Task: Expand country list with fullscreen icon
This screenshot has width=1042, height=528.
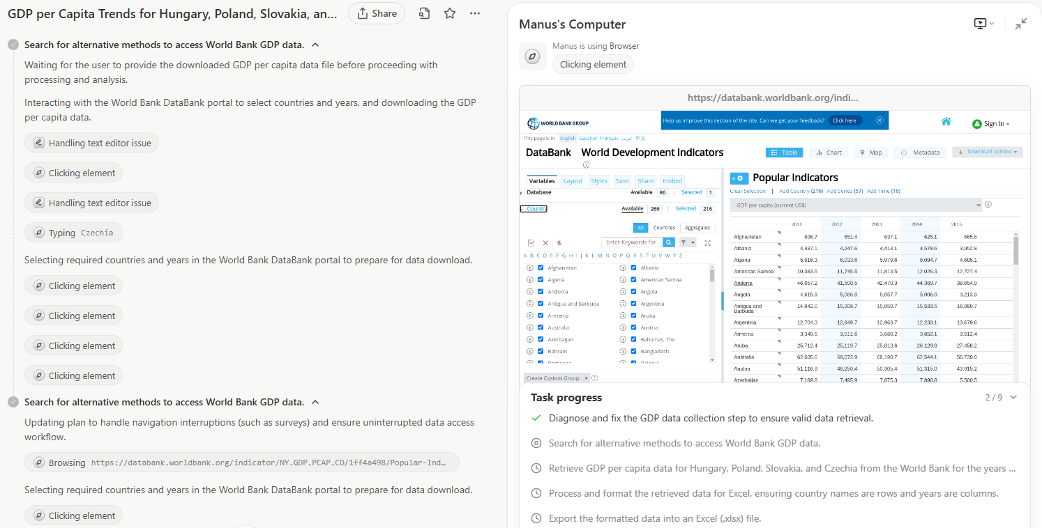Action: (x=708, y=242)
